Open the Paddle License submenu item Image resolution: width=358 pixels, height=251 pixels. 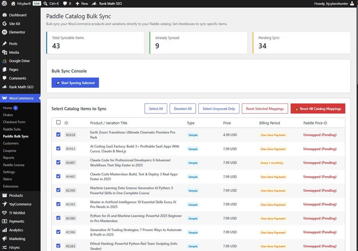tap(14, 165)
